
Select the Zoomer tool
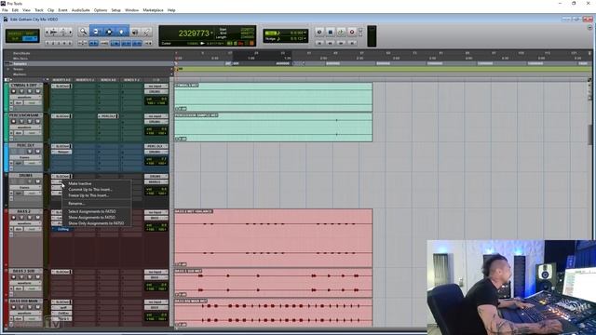pos(83,33)
